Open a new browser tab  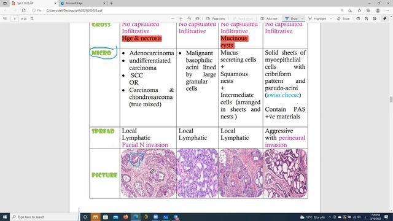coord(111,3)
